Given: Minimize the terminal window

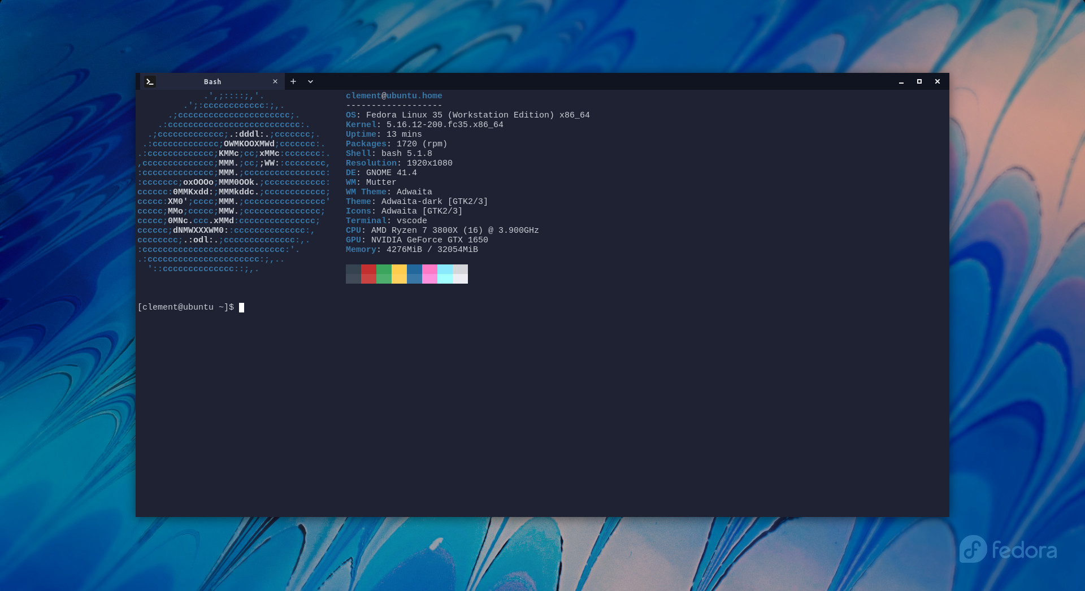Looking at the screenshot, I should tap(901, 81).
